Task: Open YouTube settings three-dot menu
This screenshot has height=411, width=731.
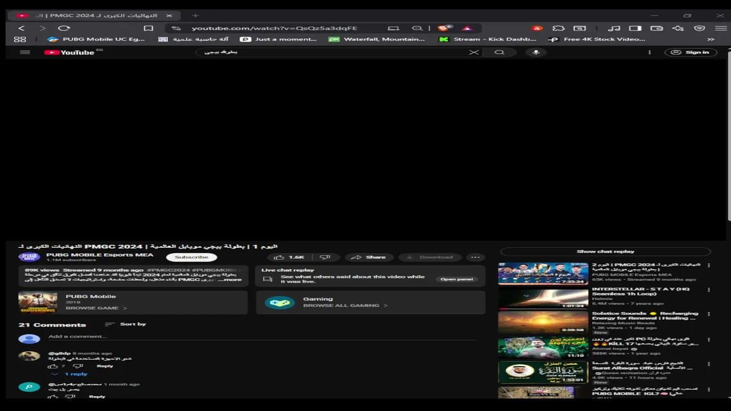Action: [649, 52]
